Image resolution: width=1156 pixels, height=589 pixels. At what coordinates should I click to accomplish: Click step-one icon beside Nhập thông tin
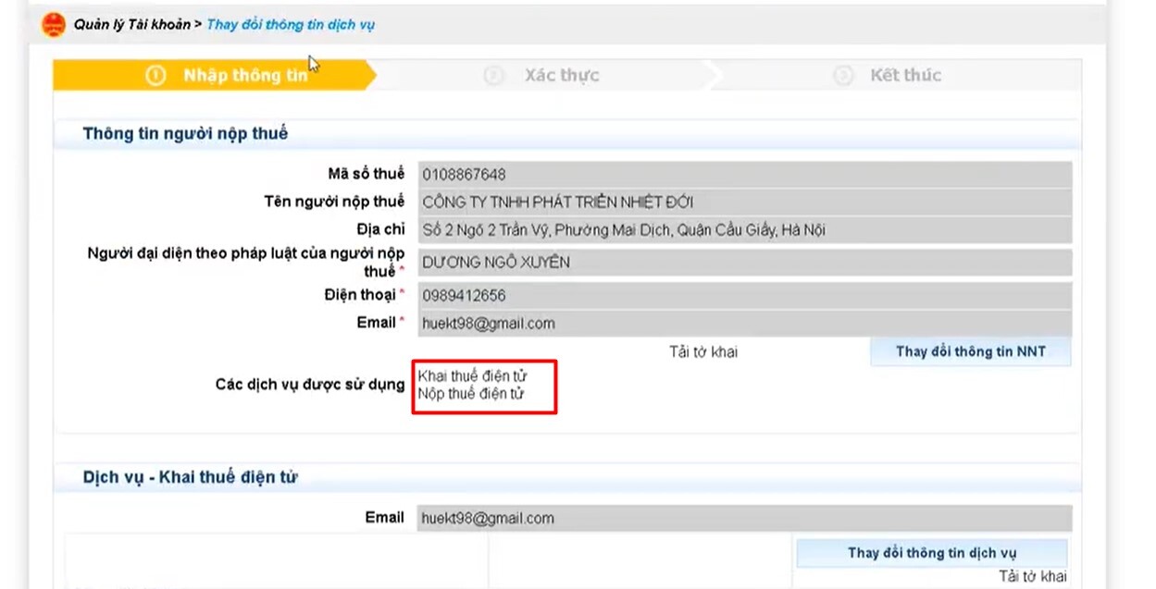[x=155, y=76]
